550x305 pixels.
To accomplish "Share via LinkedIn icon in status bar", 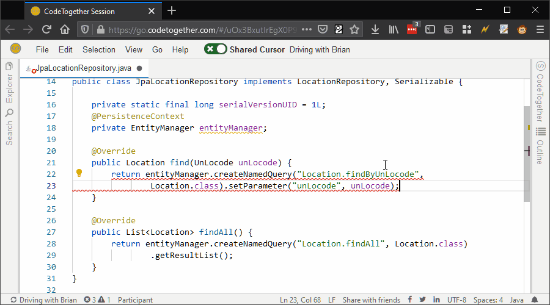I will pyautogui.click(x=436, y=300).
